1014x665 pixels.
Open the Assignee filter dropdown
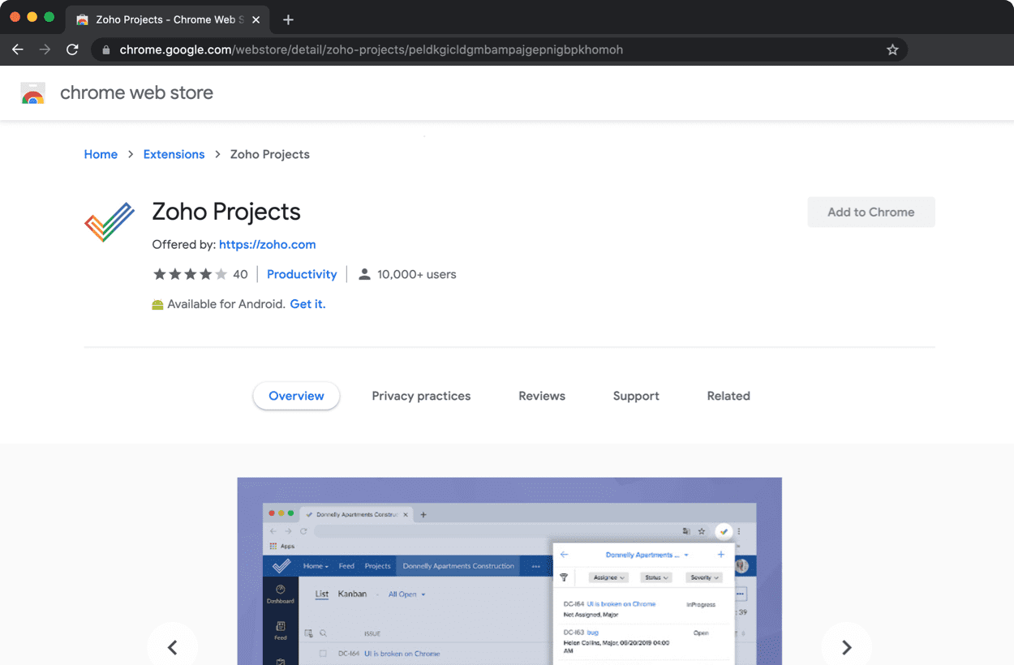[608, 577]
